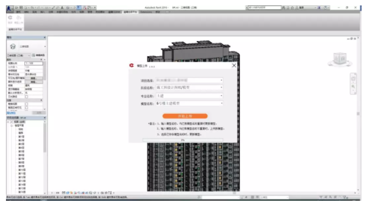Switch to the 插入 ribbon tab

(x=43, y=12)
